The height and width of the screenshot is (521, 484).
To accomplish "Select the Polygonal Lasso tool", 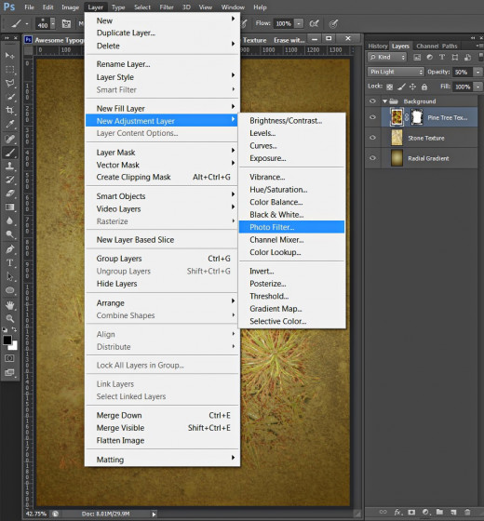I will click(x=10, y=83).
